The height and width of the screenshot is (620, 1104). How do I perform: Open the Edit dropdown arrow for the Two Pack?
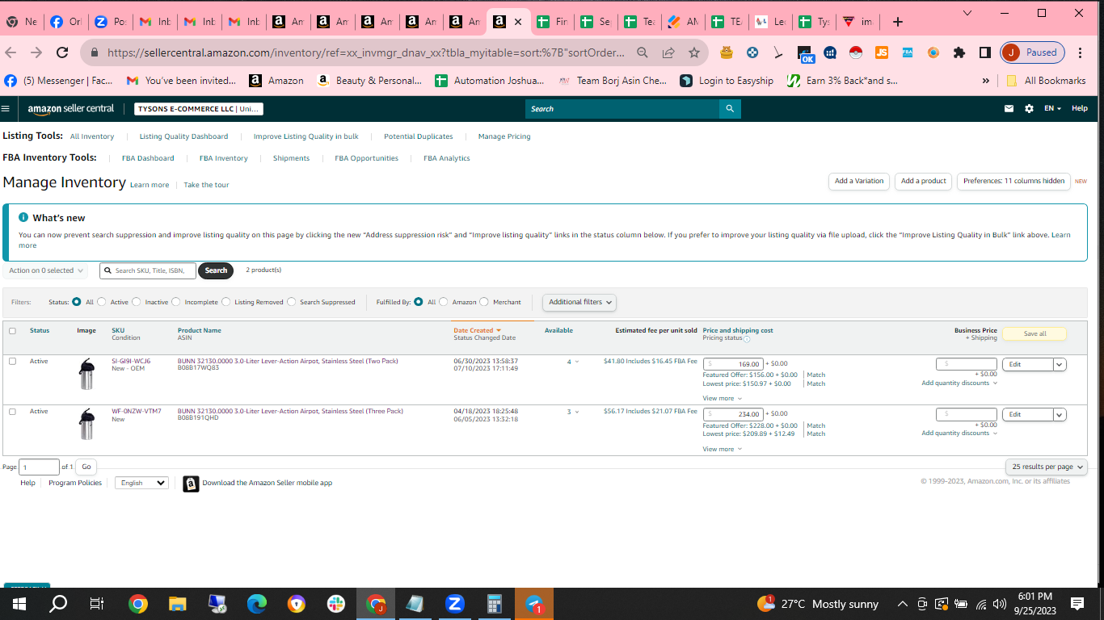[1060, 364]
